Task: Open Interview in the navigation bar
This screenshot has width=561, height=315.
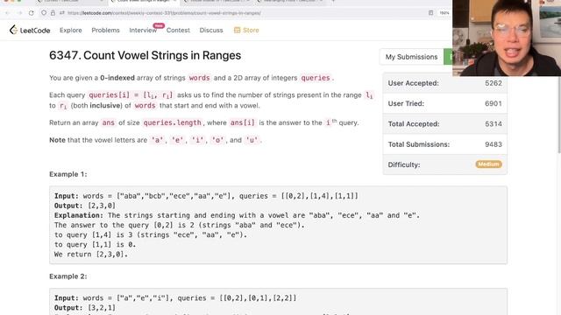Action: 143,31
